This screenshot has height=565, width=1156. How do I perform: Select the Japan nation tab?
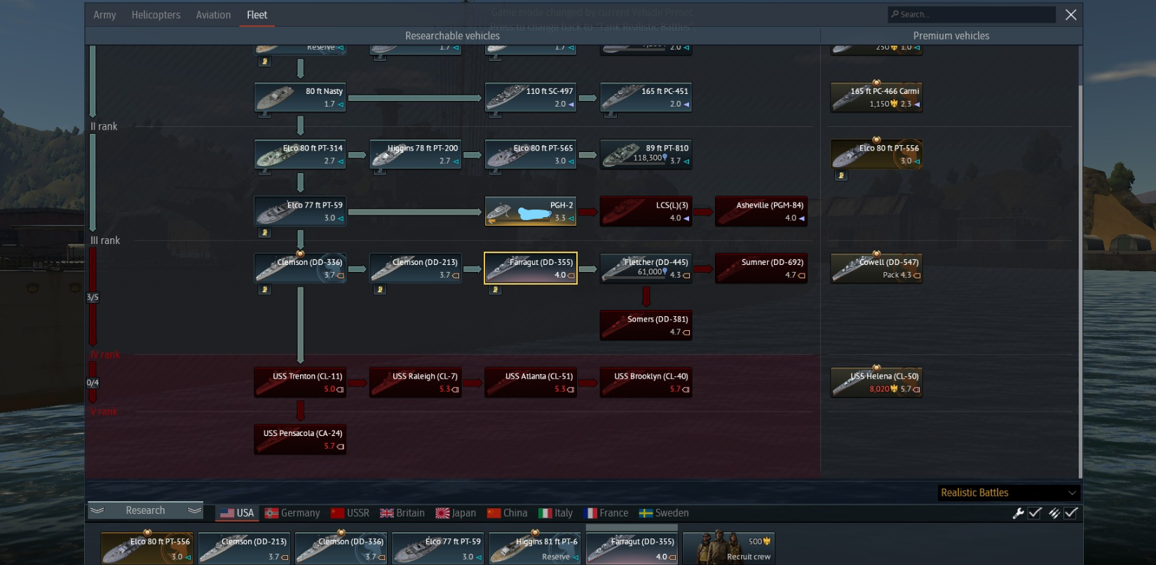pos(456,513)
